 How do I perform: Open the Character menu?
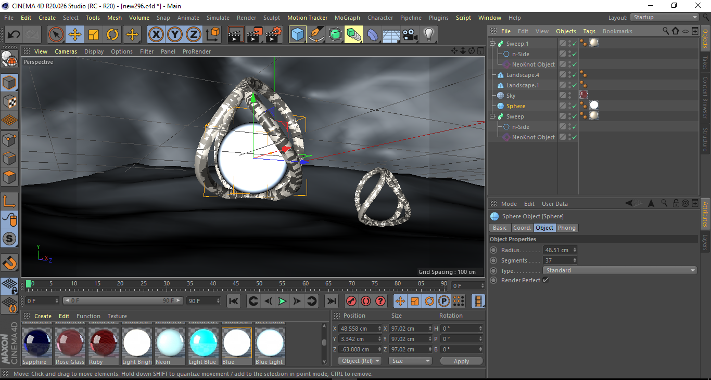(x=380, y=18)
